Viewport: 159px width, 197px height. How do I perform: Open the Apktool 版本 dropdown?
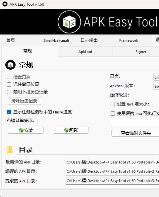156,86
